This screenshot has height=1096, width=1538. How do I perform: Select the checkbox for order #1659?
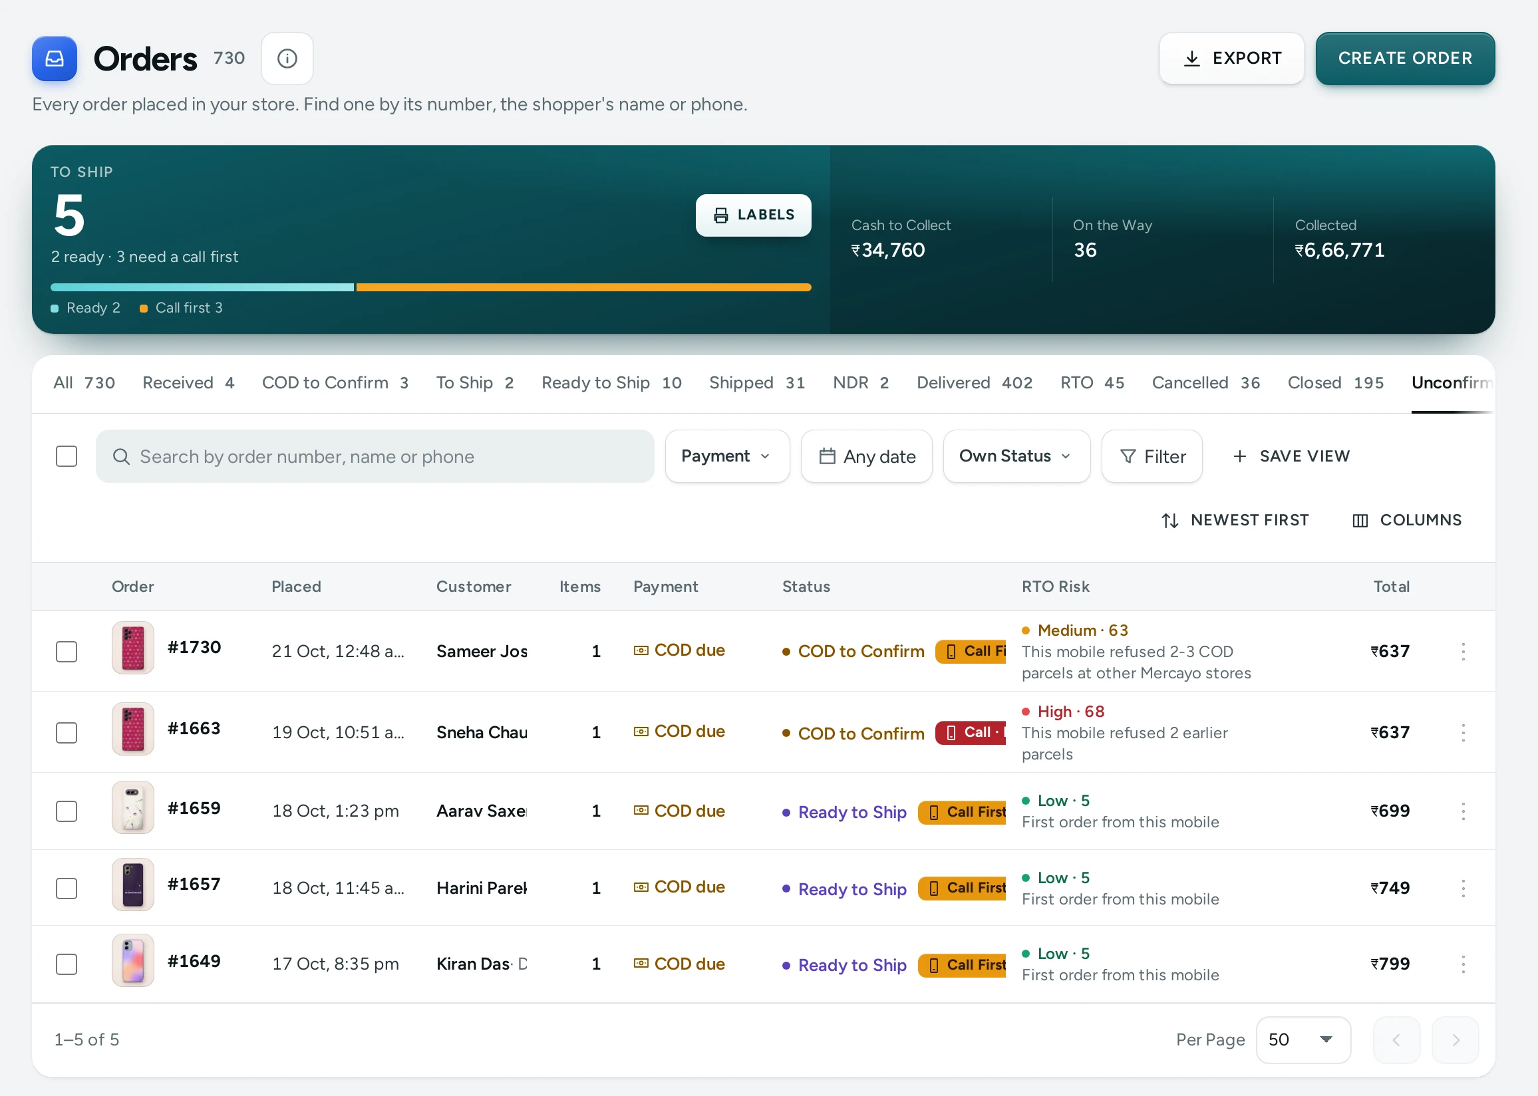pos(66,811)
